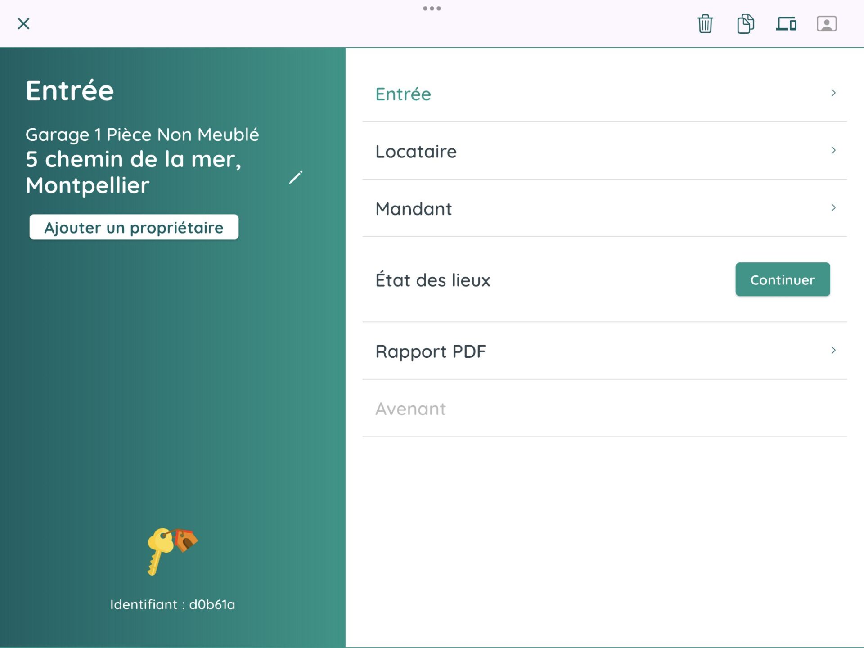
Task: Click the Ajouter un propriétaire button
Action: click(133, 227)
